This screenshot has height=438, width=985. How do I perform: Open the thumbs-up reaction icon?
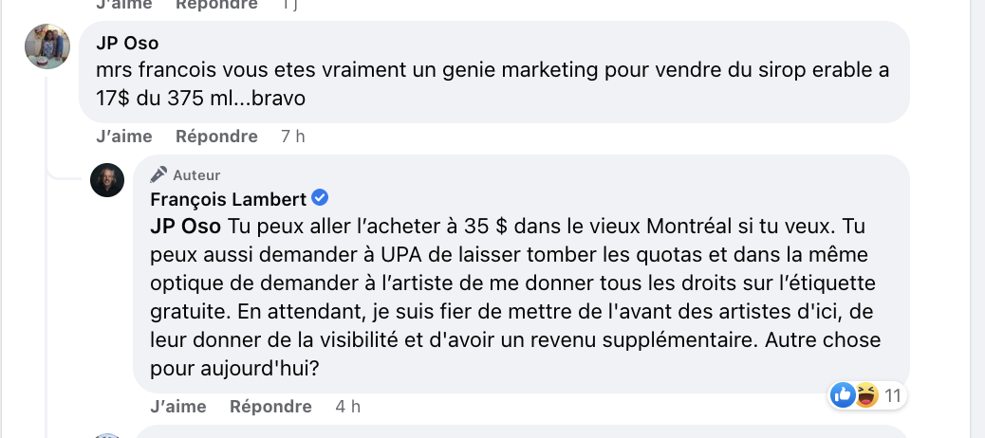[843, 395]
